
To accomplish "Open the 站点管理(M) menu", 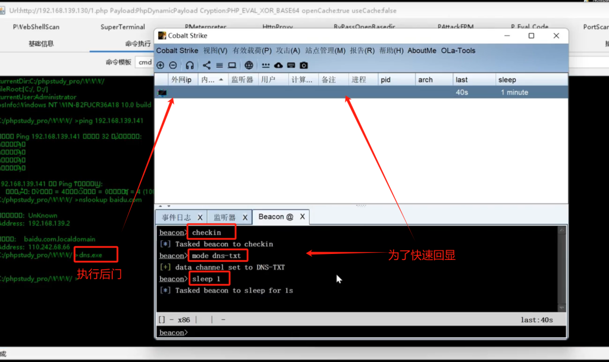I will [325, 50].
